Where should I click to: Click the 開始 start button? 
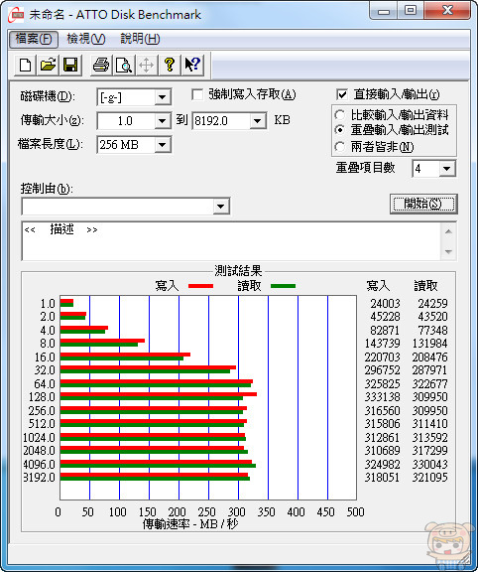click(423, 204)
